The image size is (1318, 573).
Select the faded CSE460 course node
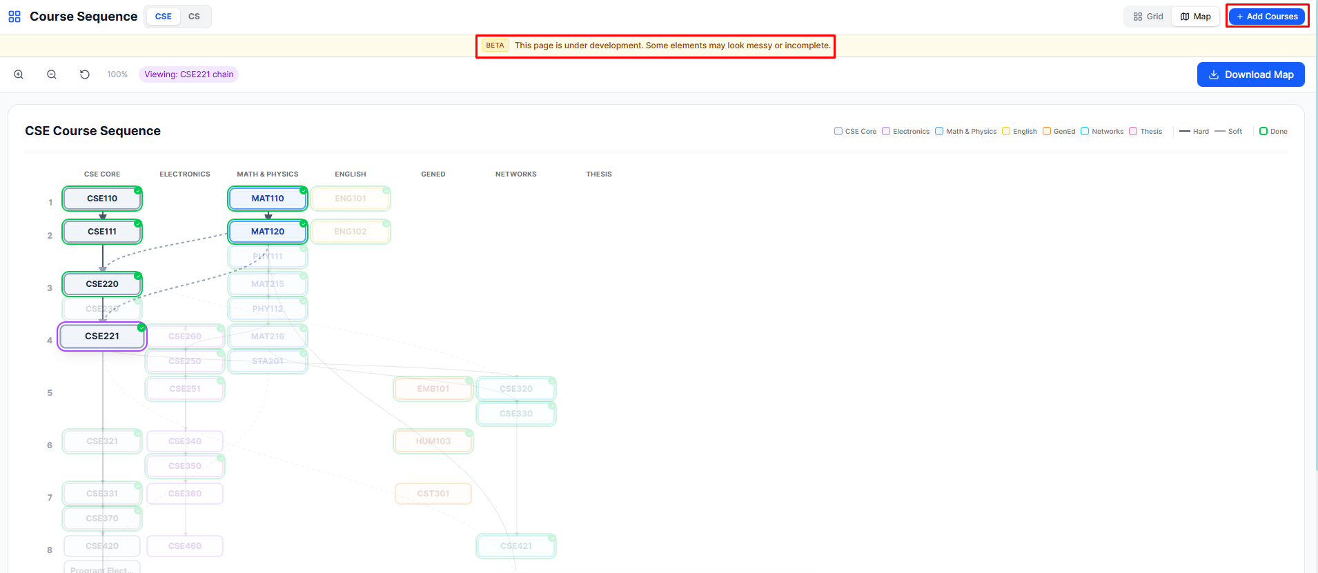pyautogui.click(x=185, y=546)
